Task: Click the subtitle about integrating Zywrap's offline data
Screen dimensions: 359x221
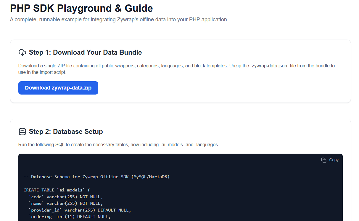Action: (119, 20)
